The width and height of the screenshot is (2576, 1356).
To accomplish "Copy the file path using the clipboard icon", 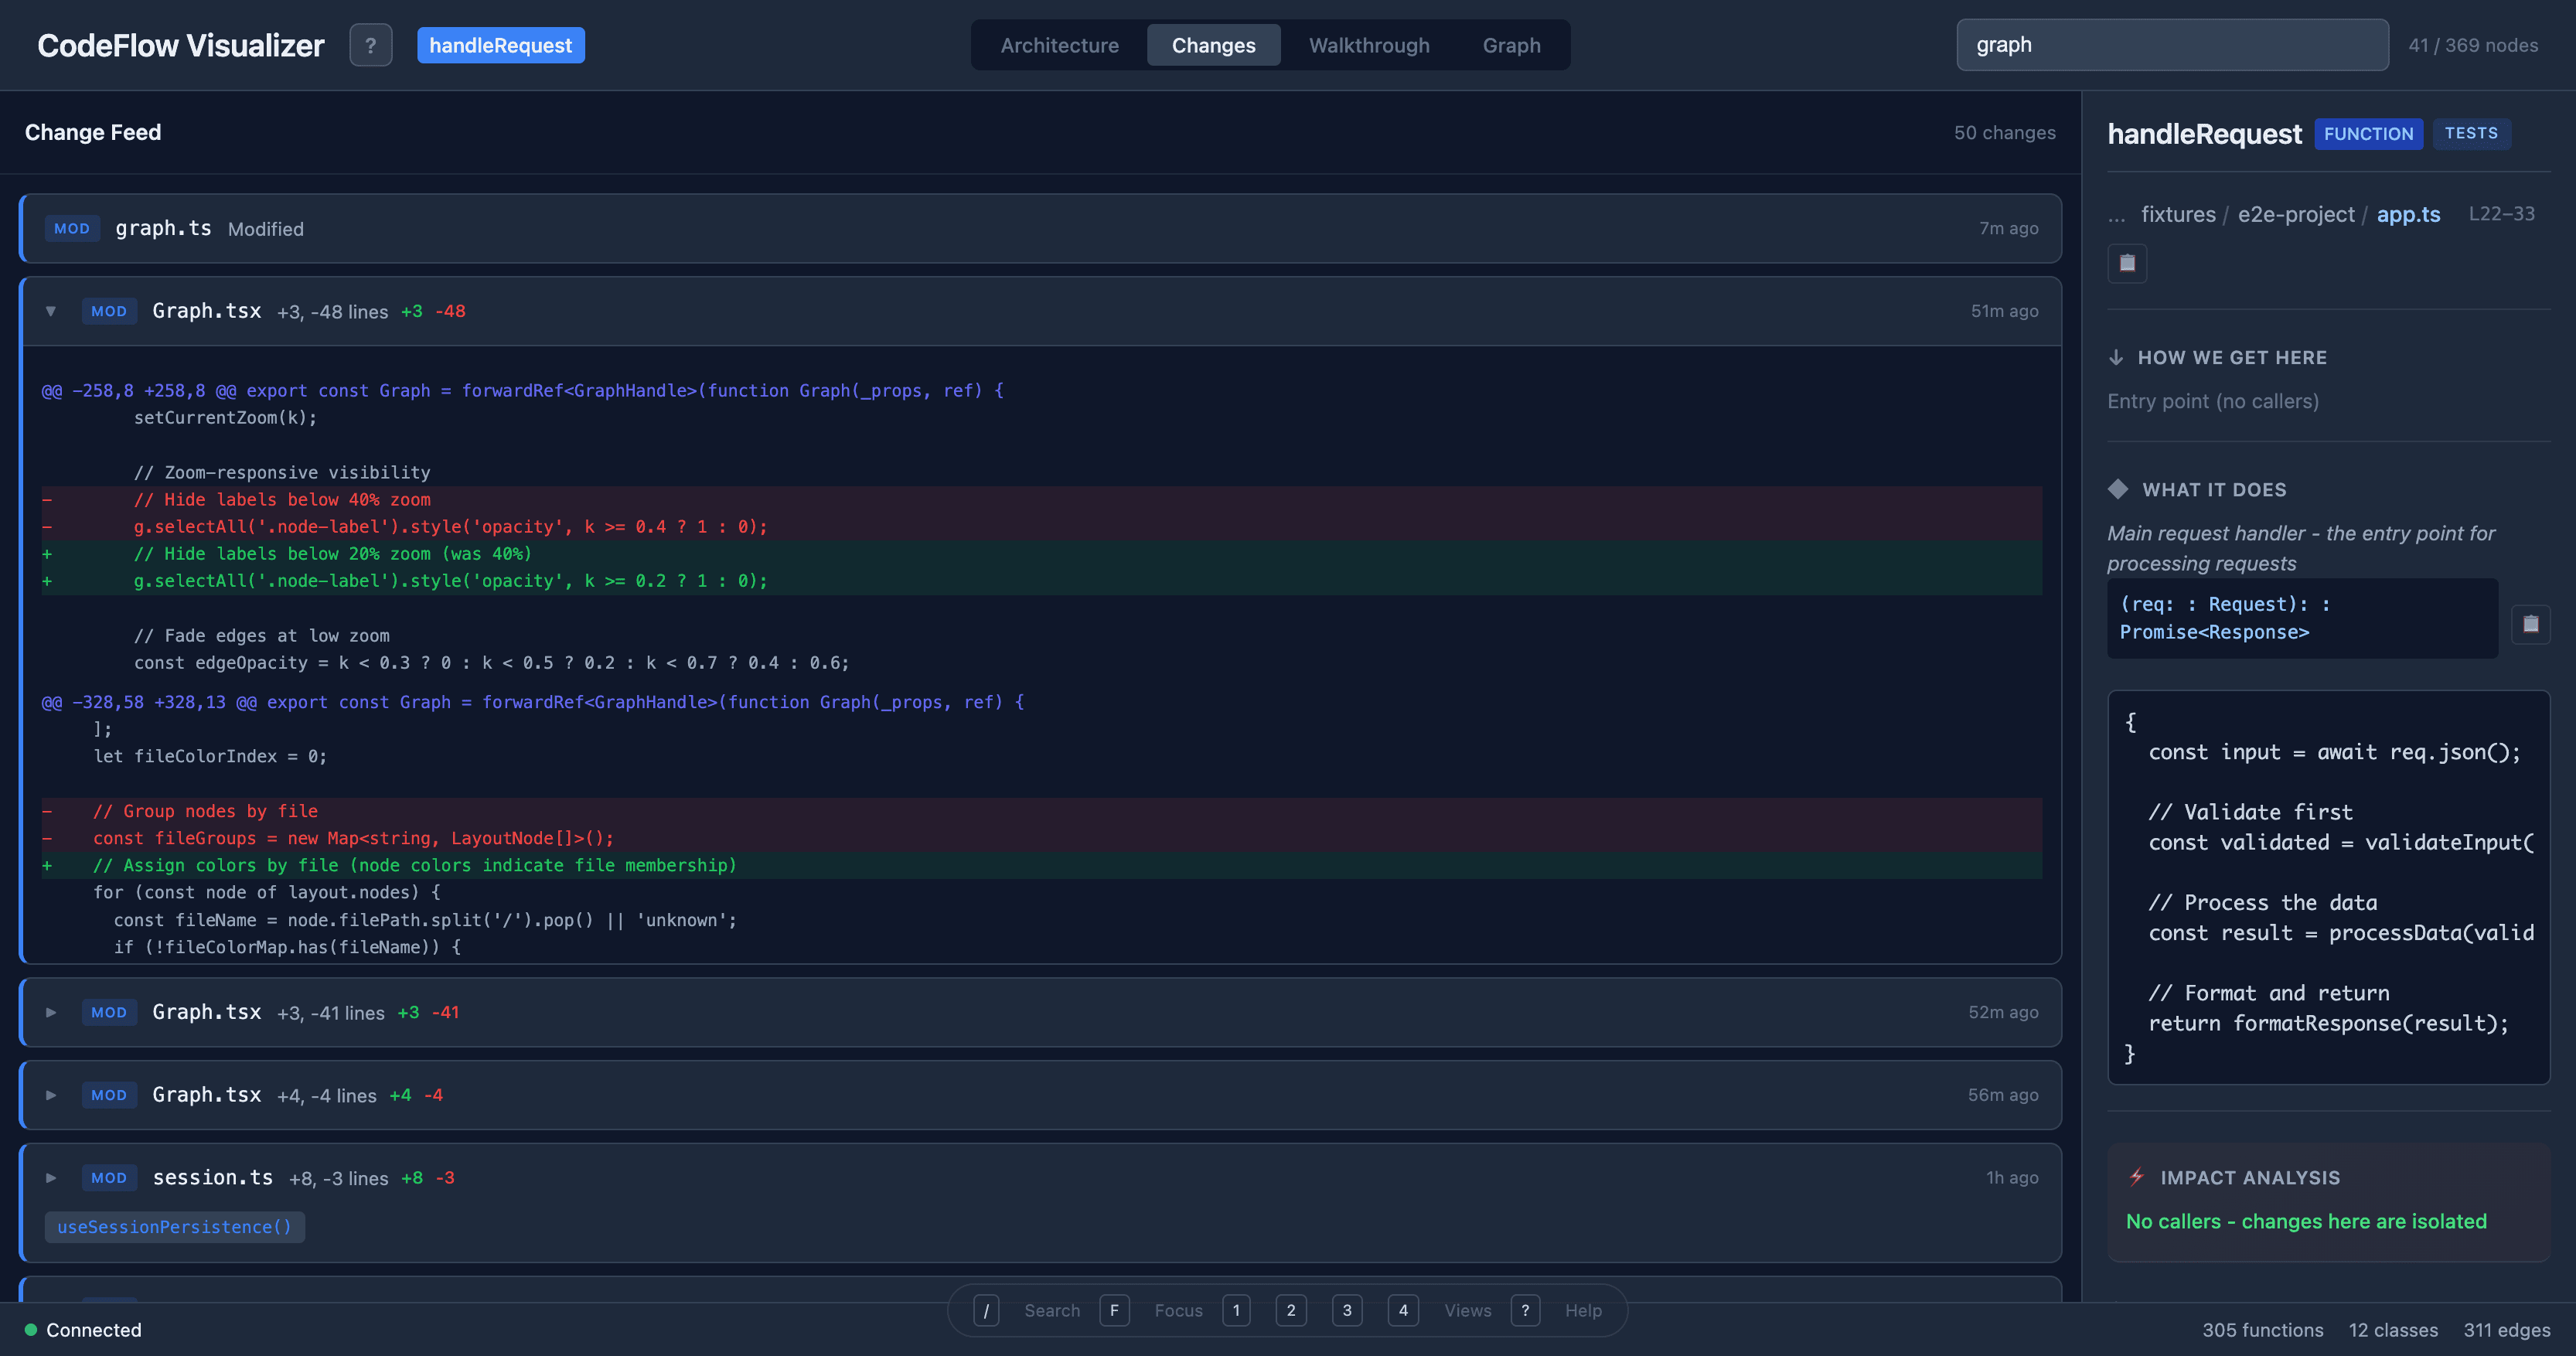I will click(x=2127, y=263).
